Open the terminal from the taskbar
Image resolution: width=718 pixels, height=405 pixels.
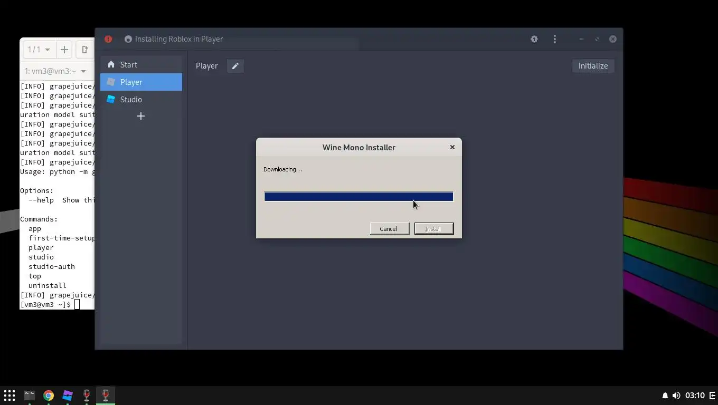pos(30,395)
